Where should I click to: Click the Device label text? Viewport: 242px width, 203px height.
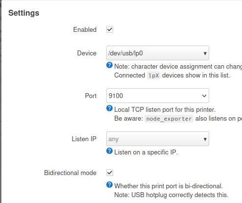click(87, 53)
